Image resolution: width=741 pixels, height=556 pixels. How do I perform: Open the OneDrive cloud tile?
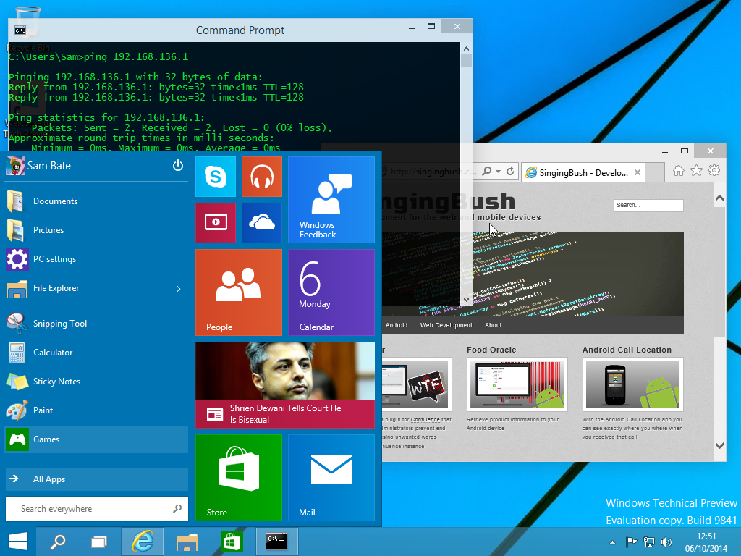coord(262,223)
